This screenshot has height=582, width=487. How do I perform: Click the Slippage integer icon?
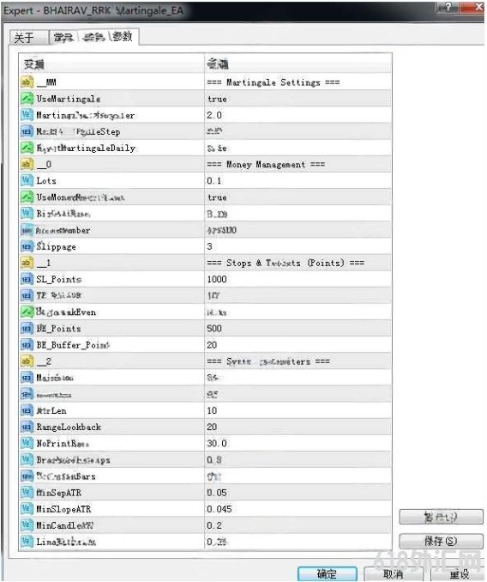point(27,246)
